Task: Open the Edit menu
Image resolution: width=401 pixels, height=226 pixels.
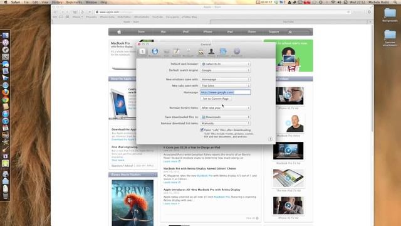Action: (x=35, y=2)
